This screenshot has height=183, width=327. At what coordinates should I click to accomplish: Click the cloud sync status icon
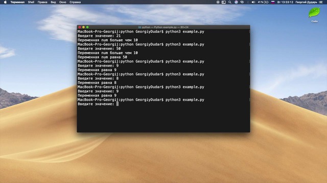pyautogui.click(x=242, y=2)
